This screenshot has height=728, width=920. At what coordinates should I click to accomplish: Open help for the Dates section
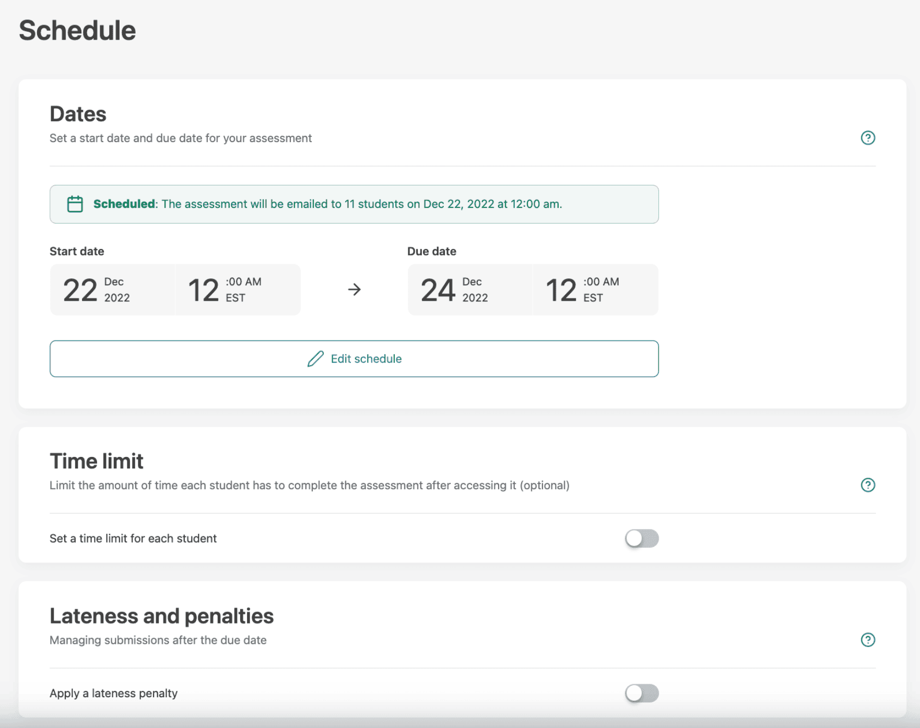click(867, 138)
